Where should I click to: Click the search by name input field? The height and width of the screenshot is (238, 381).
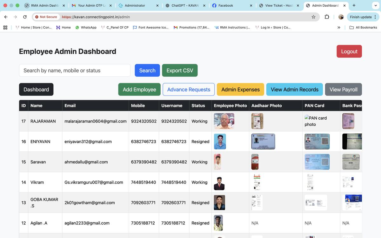click(x=75, y=70)
